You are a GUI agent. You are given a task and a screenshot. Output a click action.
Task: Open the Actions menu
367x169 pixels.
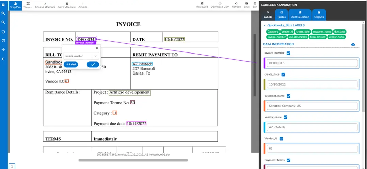[83, 5]
